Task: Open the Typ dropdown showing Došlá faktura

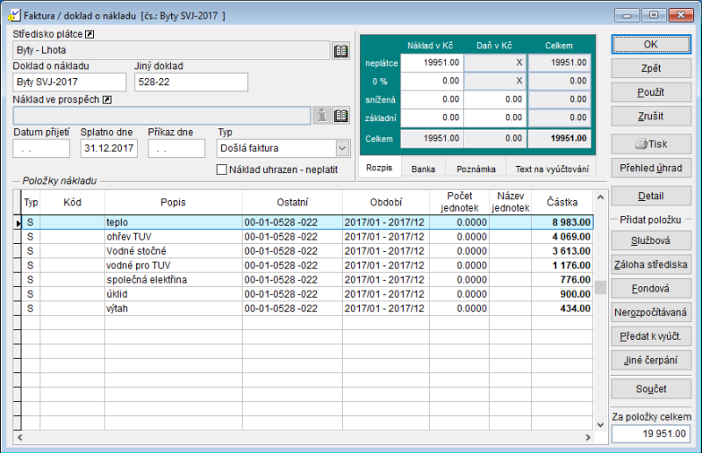Action: coord(342,148)
